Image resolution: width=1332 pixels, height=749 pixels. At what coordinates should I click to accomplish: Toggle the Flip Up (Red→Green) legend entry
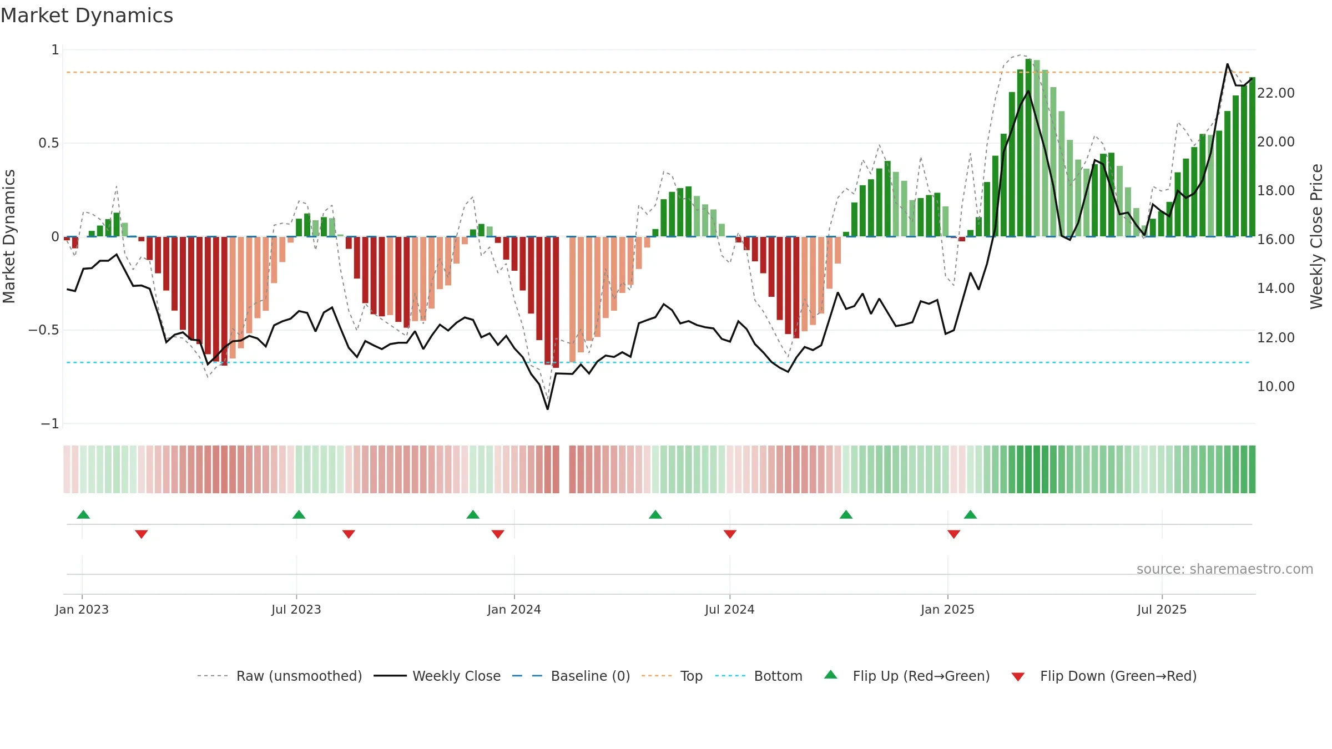907,676
